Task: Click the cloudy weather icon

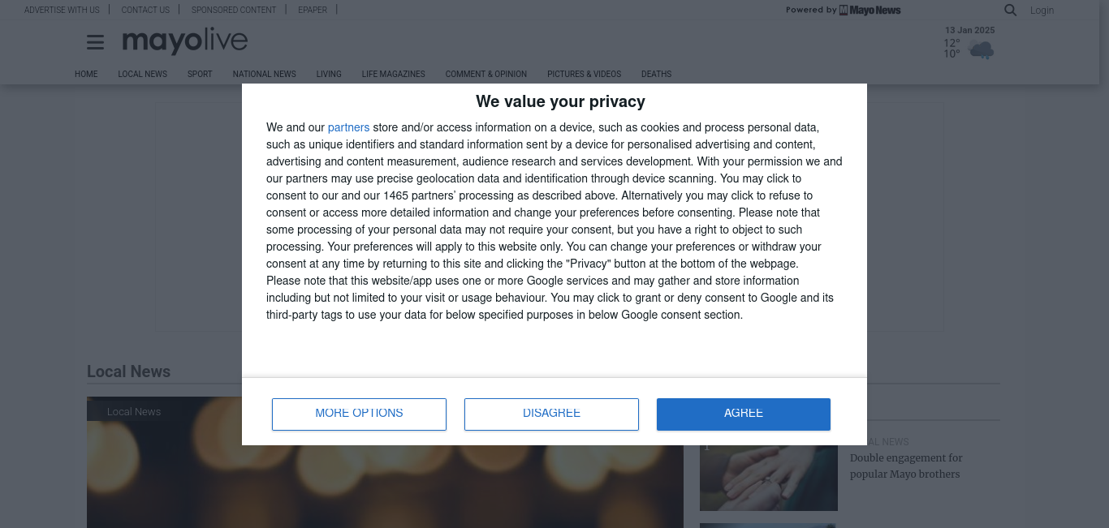Action: click(981, 50)
